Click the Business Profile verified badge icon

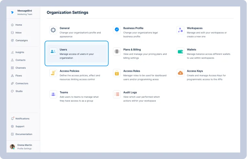pos(117,30)
